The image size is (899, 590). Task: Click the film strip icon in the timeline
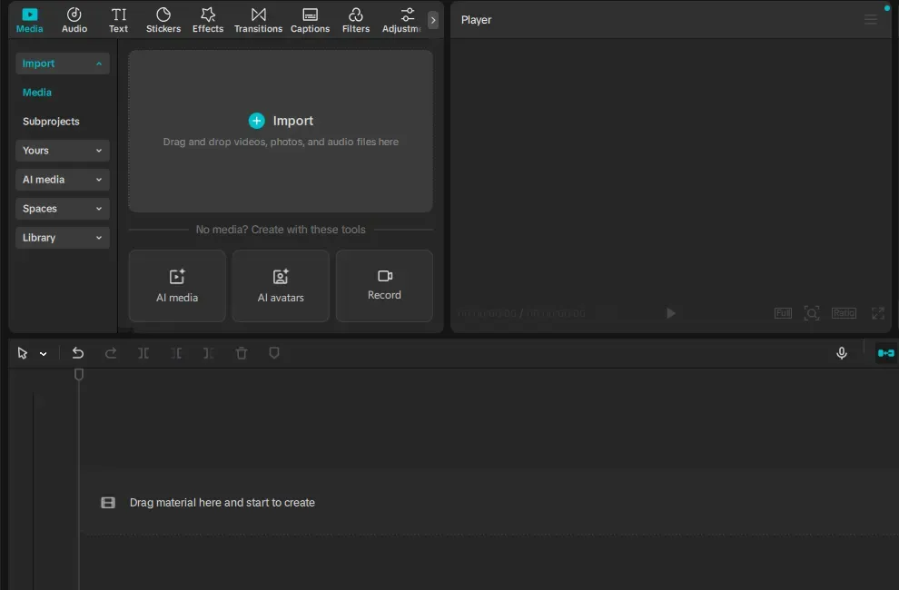point(108,503)
